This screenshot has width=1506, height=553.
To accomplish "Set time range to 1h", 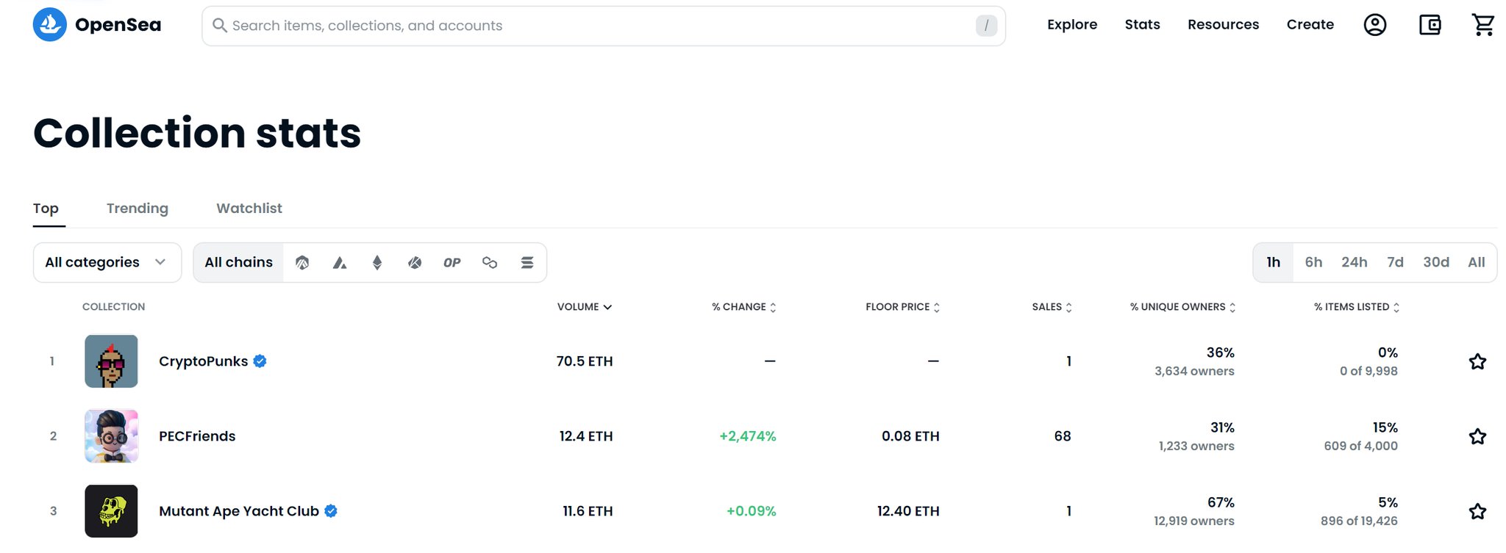I will (1274, 262).
